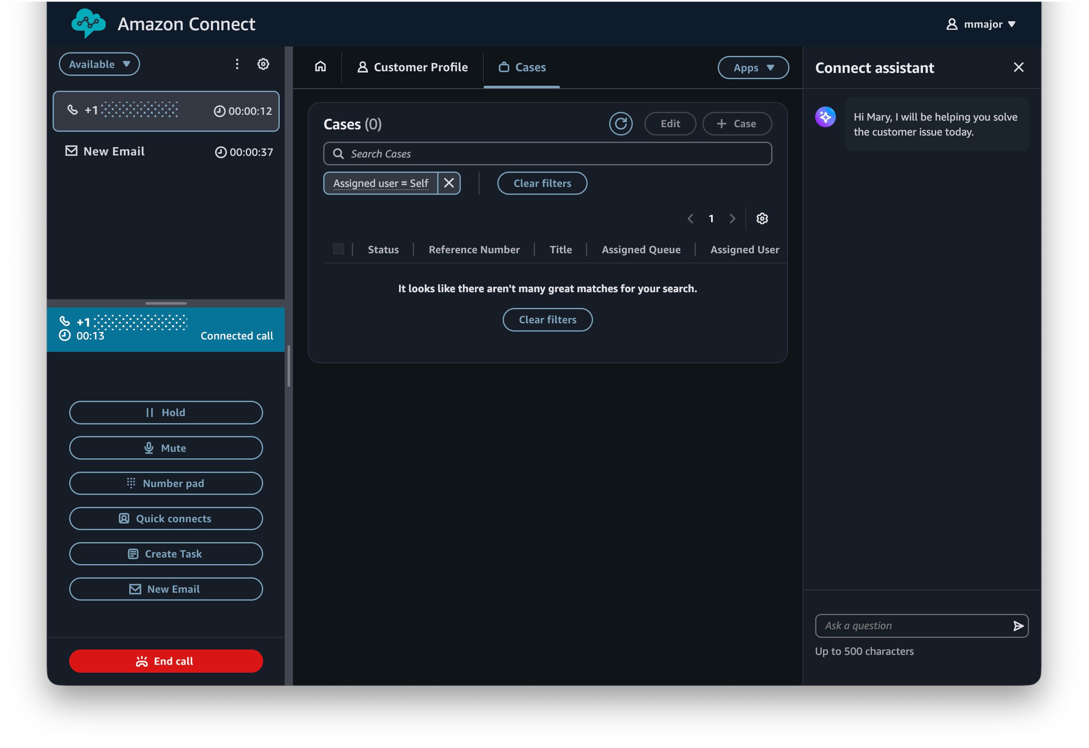The height and width of the screenshot is (748, 1089).
Task: Open the Home tab icon
Action: point(321,67)
